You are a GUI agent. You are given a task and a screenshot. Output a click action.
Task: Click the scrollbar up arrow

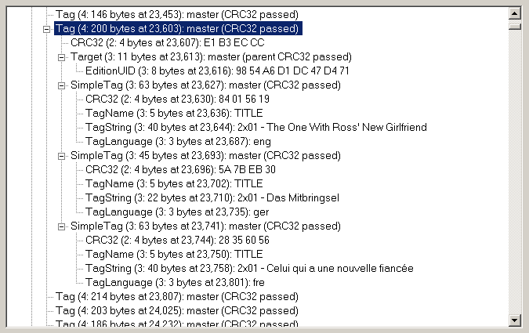[514, 14]
